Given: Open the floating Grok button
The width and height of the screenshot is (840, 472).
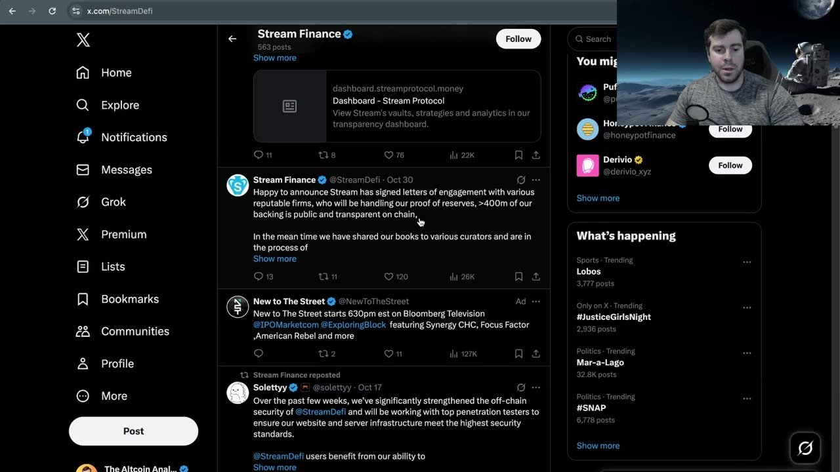Looking at the screenshot, I should point(805,448).
